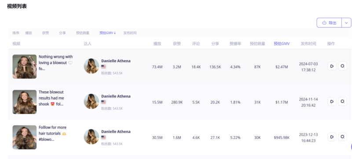352x159 pixels.
Task: Sort videos by 分享
Action: (62, 33)
